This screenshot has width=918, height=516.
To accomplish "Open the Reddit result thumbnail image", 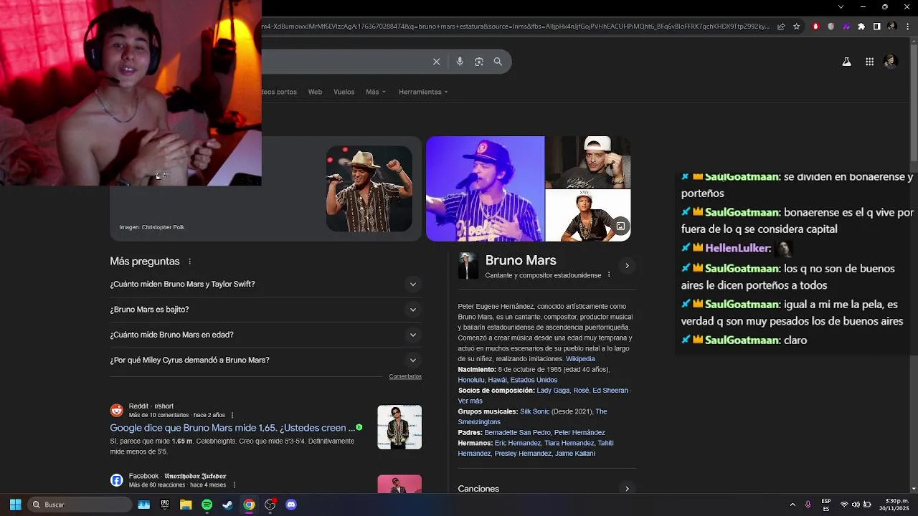I will coord(399,428).
